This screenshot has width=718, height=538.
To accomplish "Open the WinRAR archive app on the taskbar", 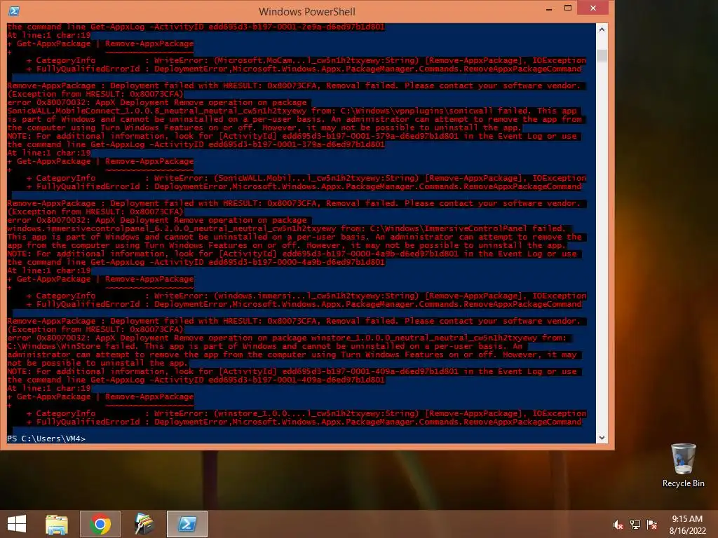I will tap(144, 524).
